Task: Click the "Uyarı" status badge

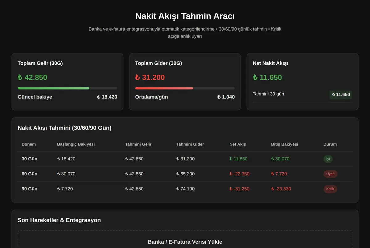Action: click(330, 174)
